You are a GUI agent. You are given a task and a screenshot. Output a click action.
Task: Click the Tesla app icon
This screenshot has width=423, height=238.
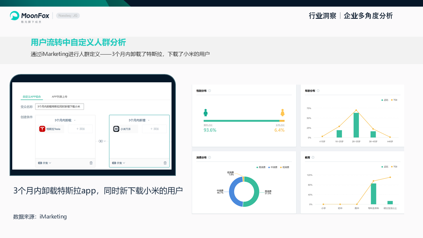click(x=42, y=129)
